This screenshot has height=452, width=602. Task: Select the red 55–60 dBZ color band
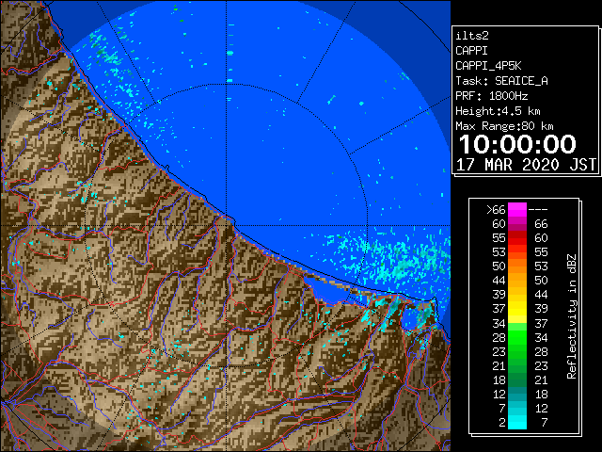(x=517, y=238)
